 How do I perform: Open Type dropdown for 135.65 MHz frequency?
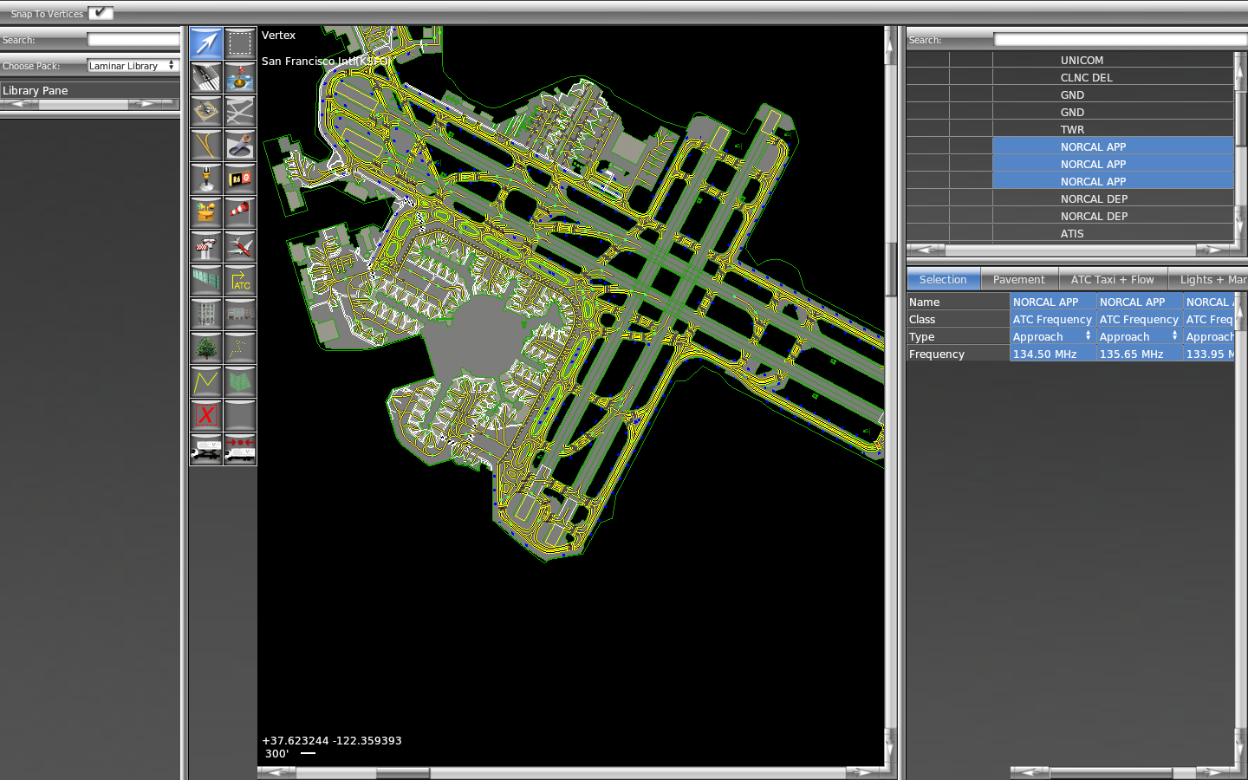(x=1139, y=336)
